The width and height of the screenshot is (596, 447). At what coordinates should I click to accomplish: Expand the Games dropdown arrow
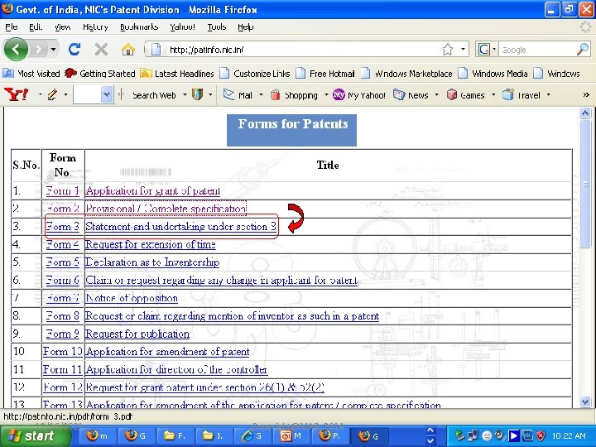(x=493, y=95)
